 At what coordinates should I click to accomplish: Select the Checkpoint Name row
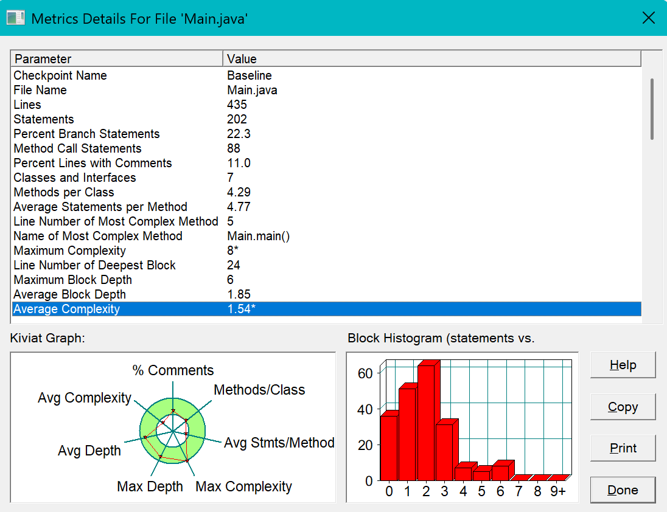326,75
